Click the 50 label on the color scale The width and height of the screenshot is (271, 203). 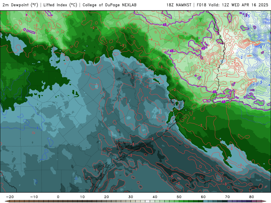tap(179, 197)
